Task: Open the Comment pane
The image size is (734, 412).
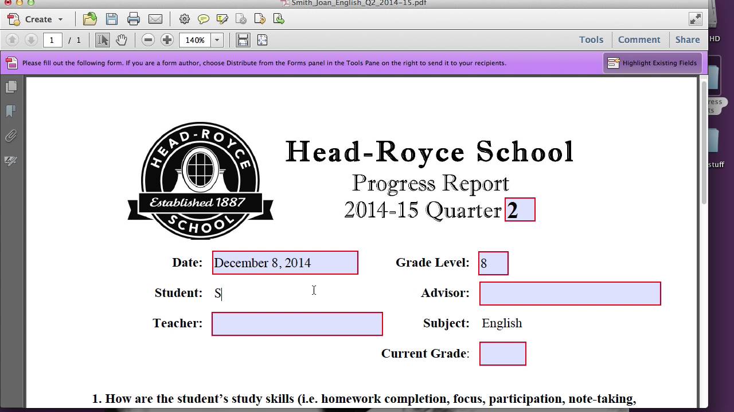Action: tap(639, 40)
